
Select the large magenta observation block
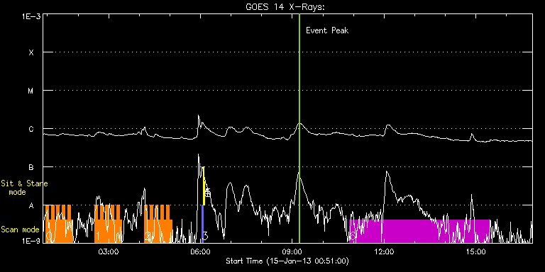point(419,231)
